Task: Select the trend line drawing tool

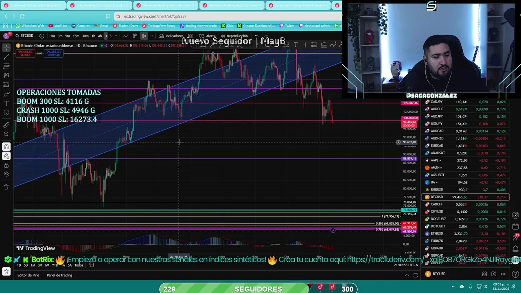Action: click(x=7, y=57)
